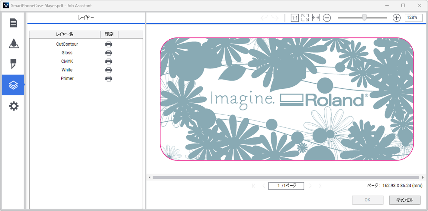Select the Gloss layer name
This screenshot has height=211, width=428.
(x=67, y=53)
